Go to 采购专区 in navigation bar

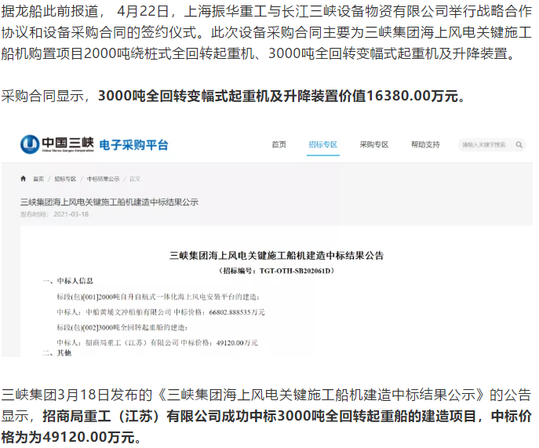click(374, 145)
